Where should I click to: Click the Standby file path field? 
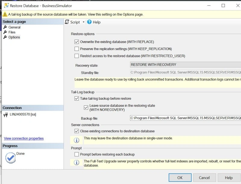[185, 72]
